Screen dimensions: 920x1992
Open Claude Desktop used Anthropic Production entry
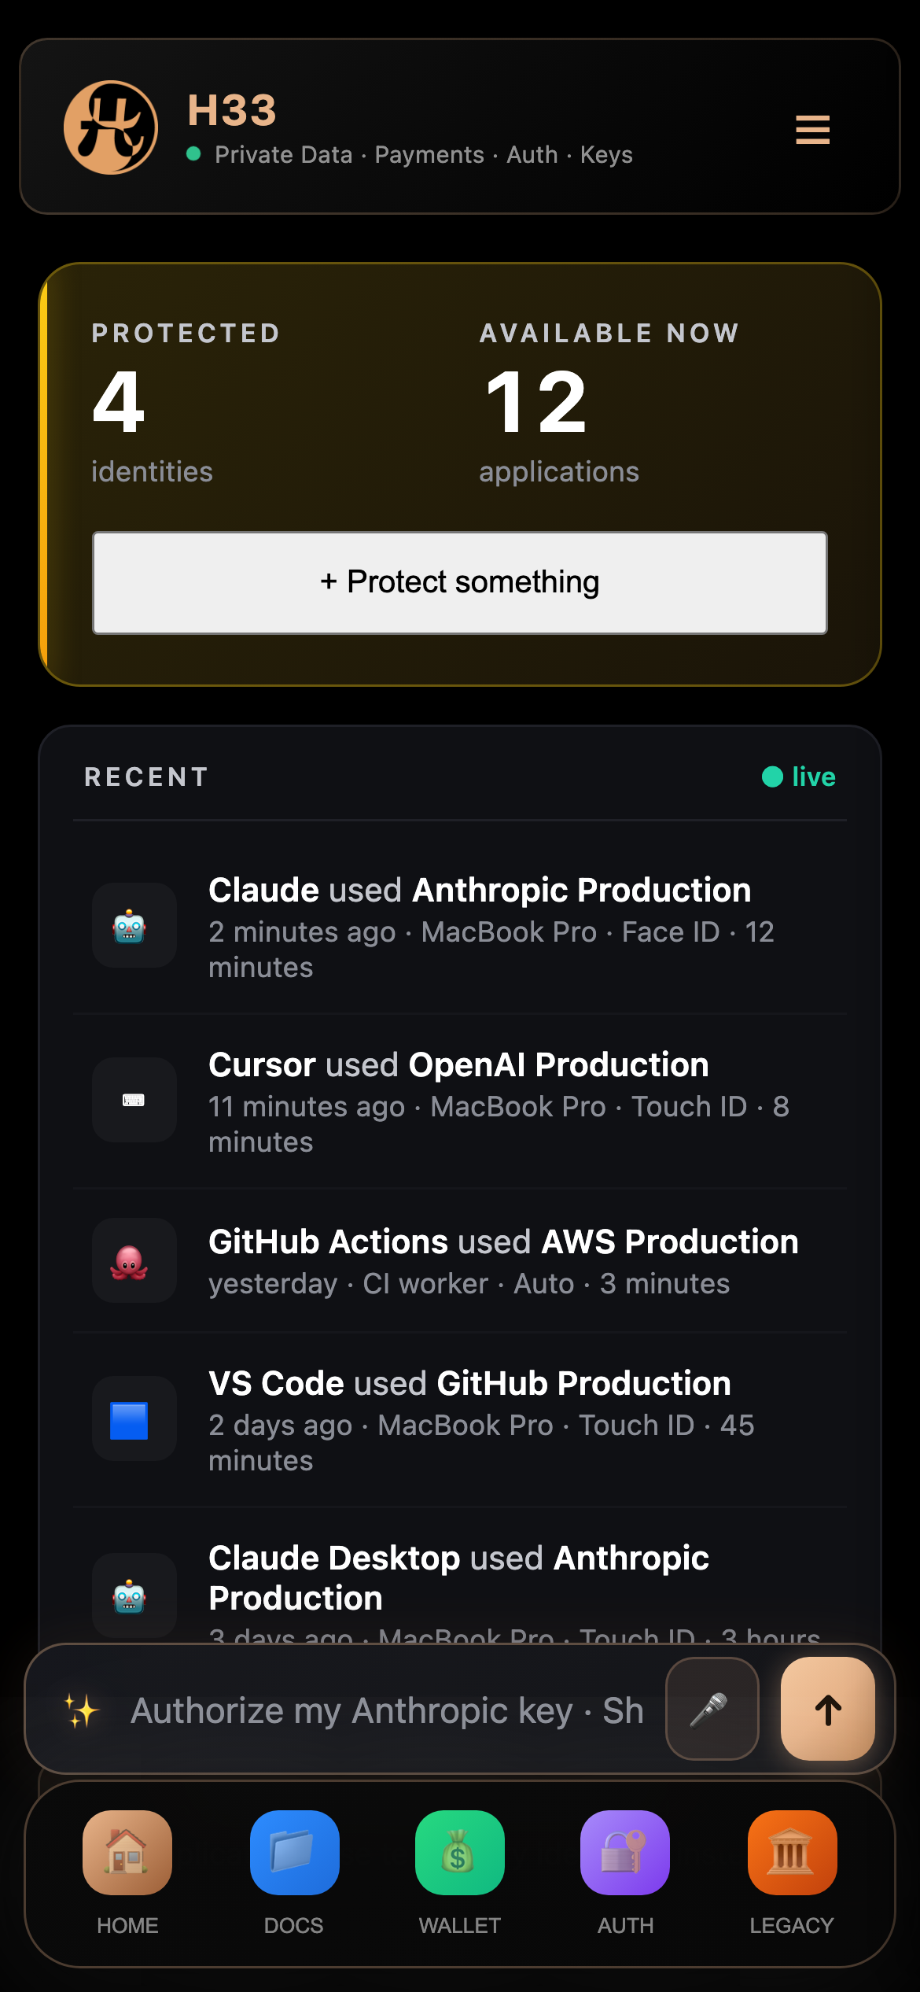point(460,1577)
